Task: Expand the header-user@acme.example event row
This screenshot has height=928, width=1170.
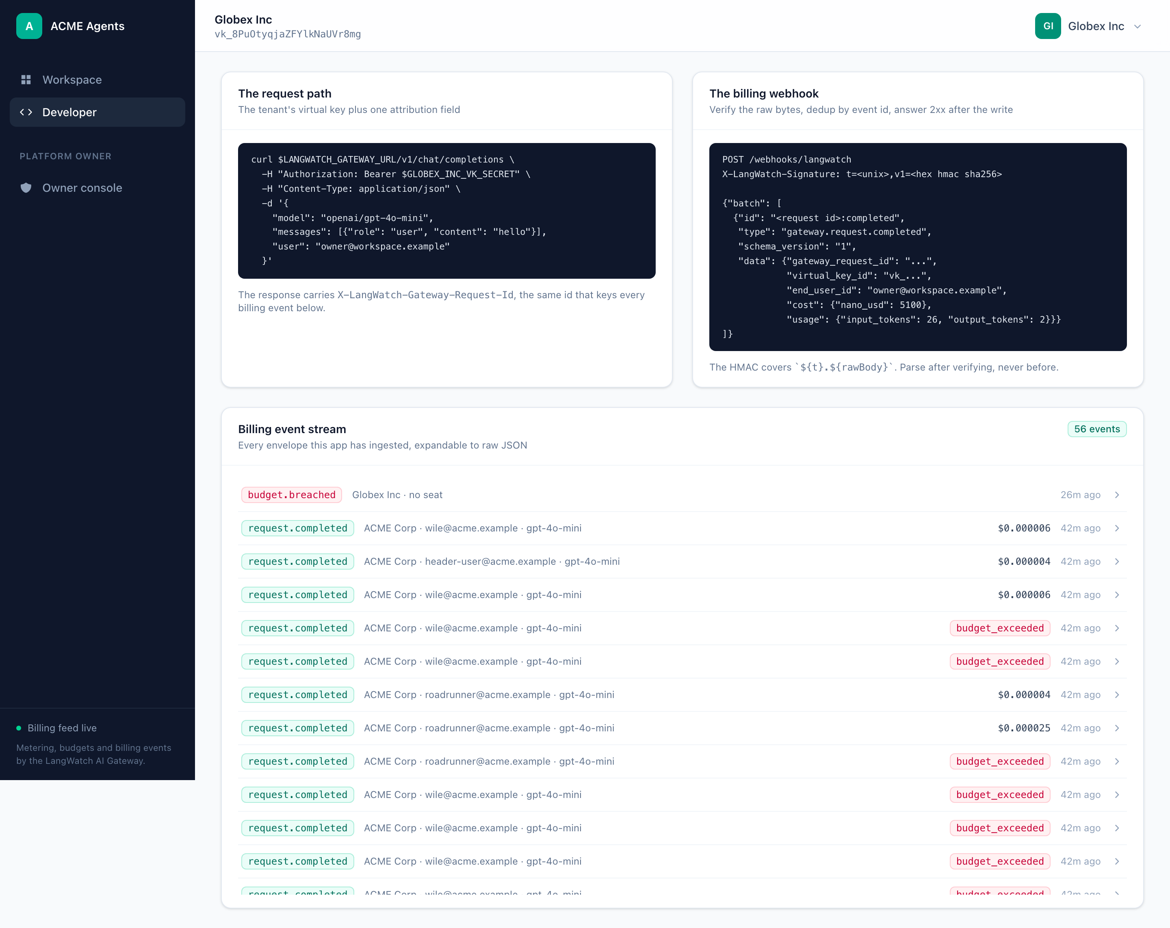Action: (x=682, y=562)
